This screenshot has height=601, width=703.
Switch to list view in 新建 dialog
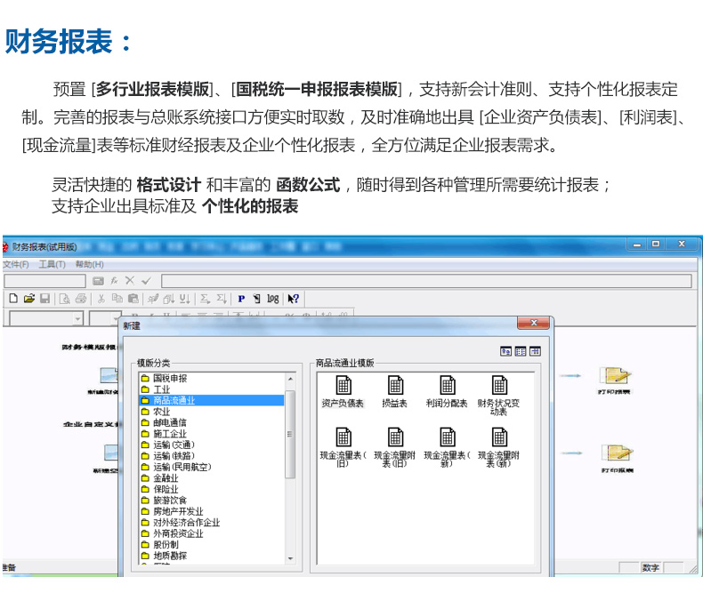(x=521, y=351)
